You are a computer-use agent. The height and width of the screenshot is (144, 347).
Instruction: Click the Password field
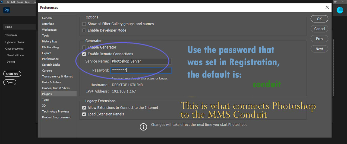[x=141, y=70]
